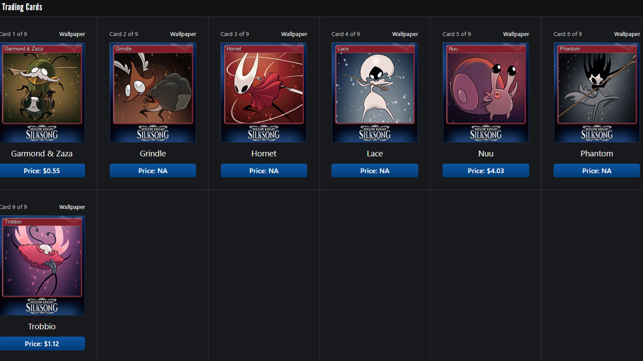Click the Grindle Price: NA button

pos(153,170)
